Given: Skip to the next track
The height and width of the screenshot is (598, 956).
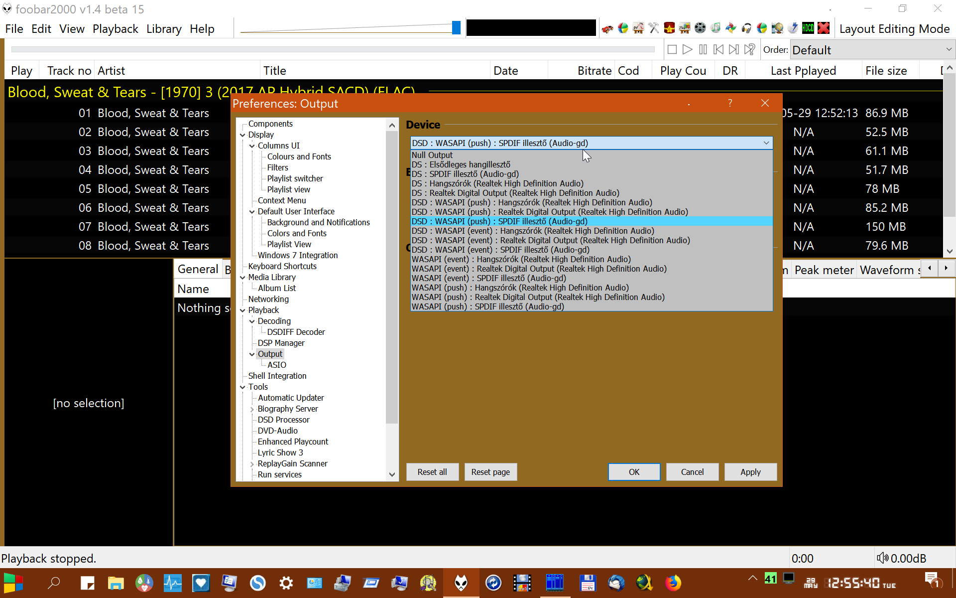Looking at the screenshot, I should pyautogui.click(x=734, y=49).
